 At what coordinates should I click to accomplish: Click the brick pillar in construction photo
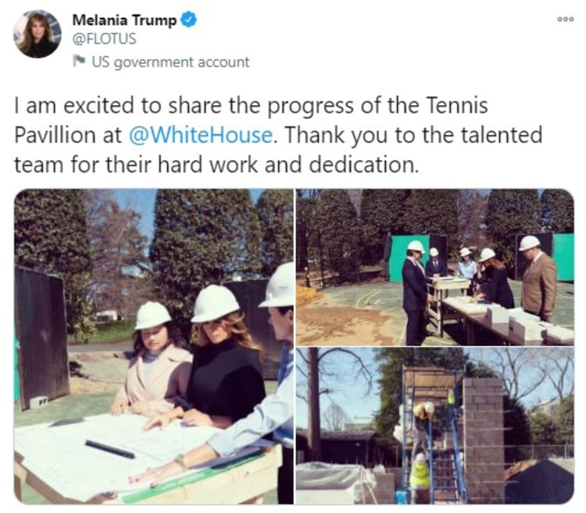tap(484, 440)
